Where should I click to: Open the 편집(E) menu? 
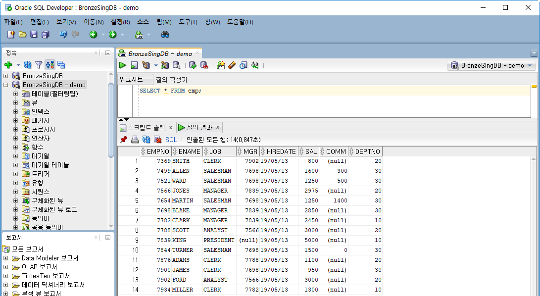(x=40, y=22)
